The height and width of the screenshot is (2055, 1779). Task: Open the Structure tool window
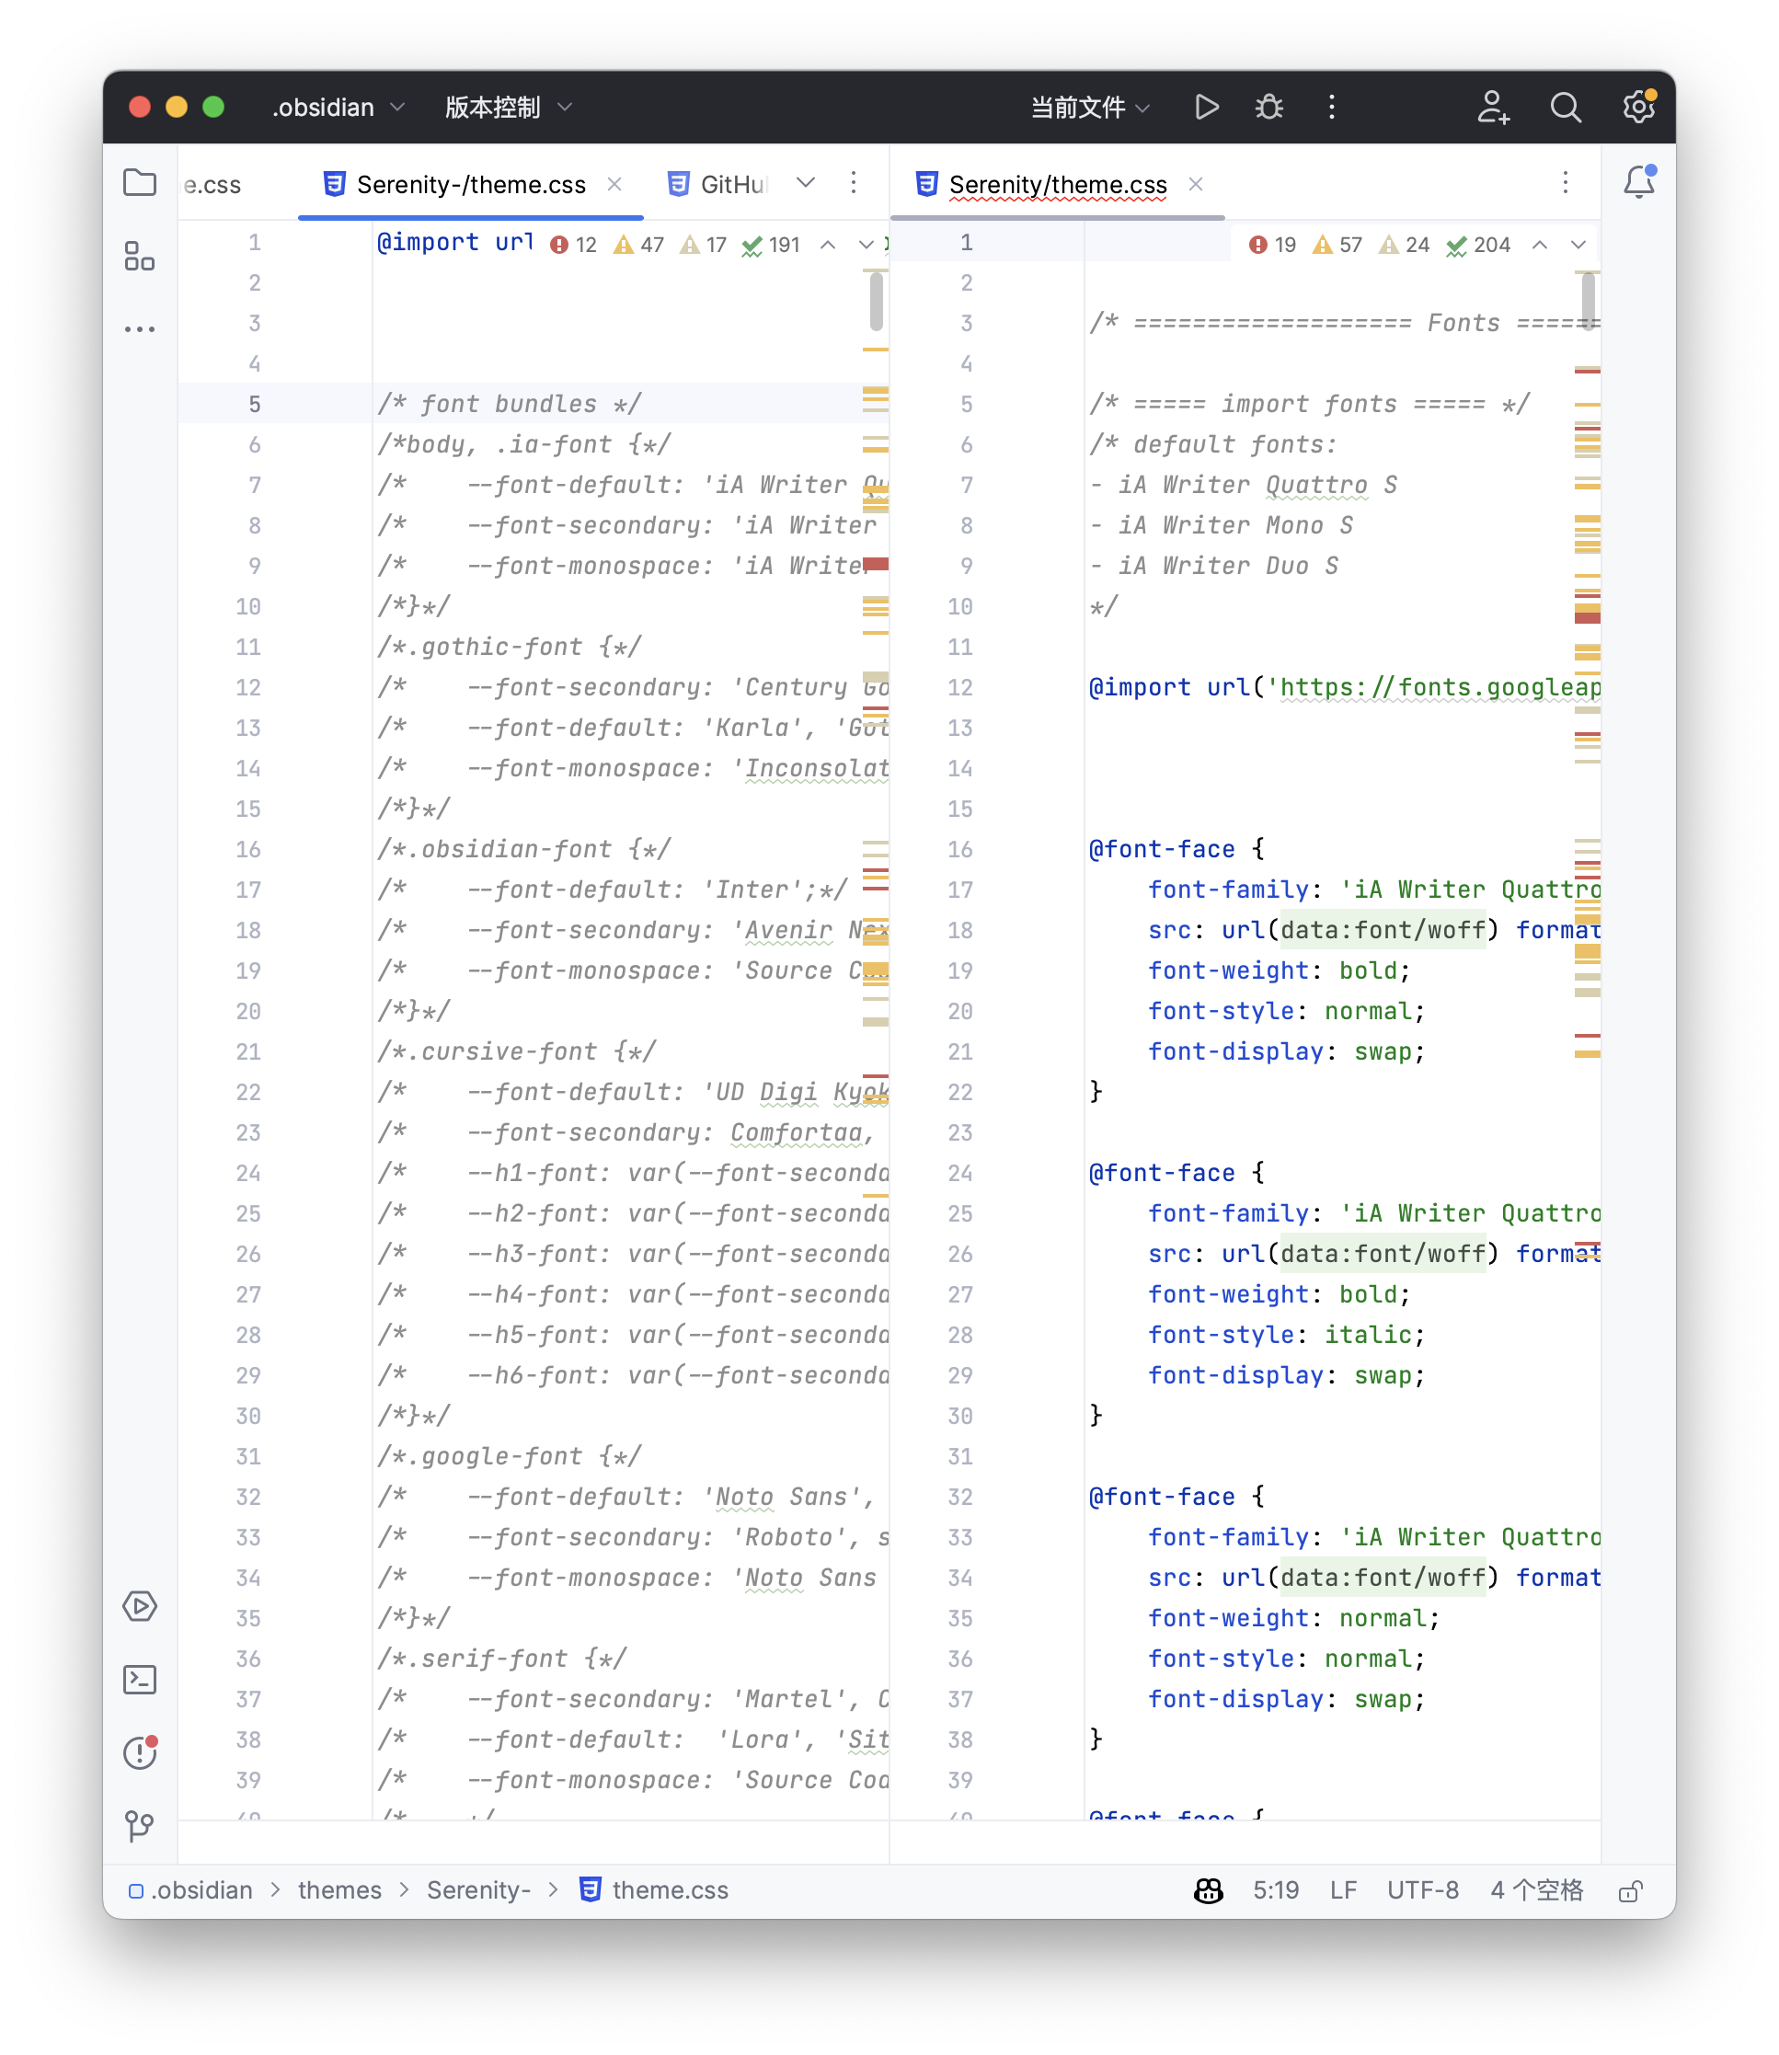[x=140, y=256]
